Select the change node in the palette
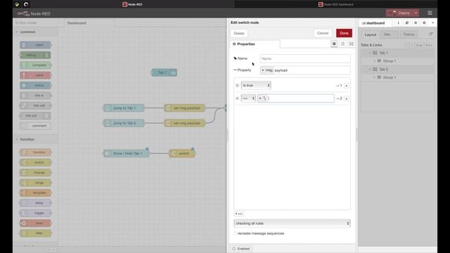This screenshot has width=450, height=253. pos(35,172)
